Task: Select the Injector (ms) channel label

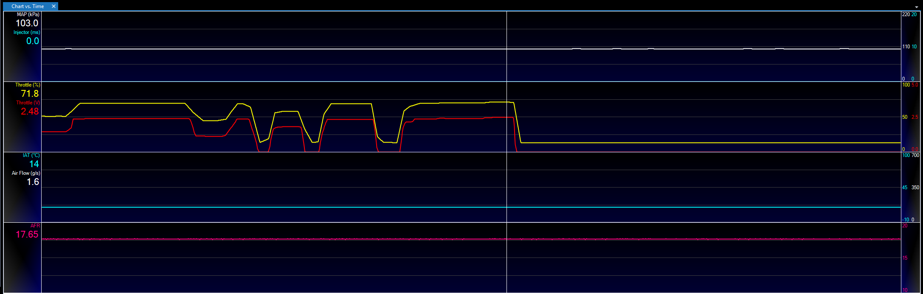Action: tap(27, 32)
